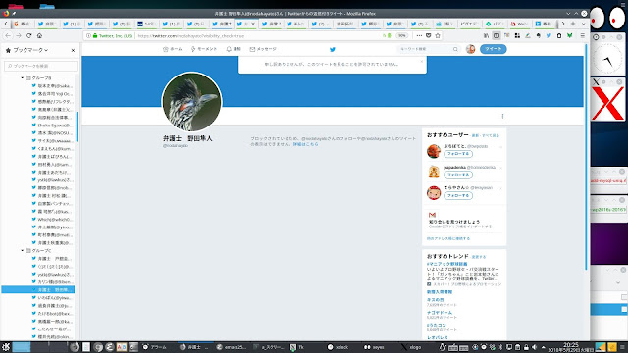This screenshot has height=353, width=628.
Task: Open the page actions three-dots menu
Action: [x=419, y=35]
